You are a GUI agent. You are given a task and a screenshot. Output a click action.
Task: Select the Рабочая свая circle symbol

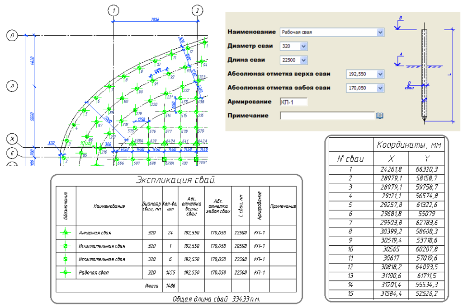point(66,273)
